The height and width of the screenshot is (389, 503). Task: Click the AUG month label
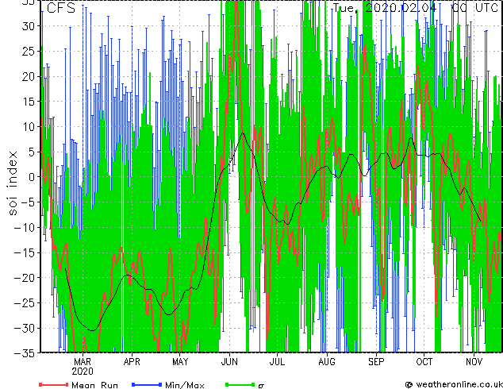(327, 362)
